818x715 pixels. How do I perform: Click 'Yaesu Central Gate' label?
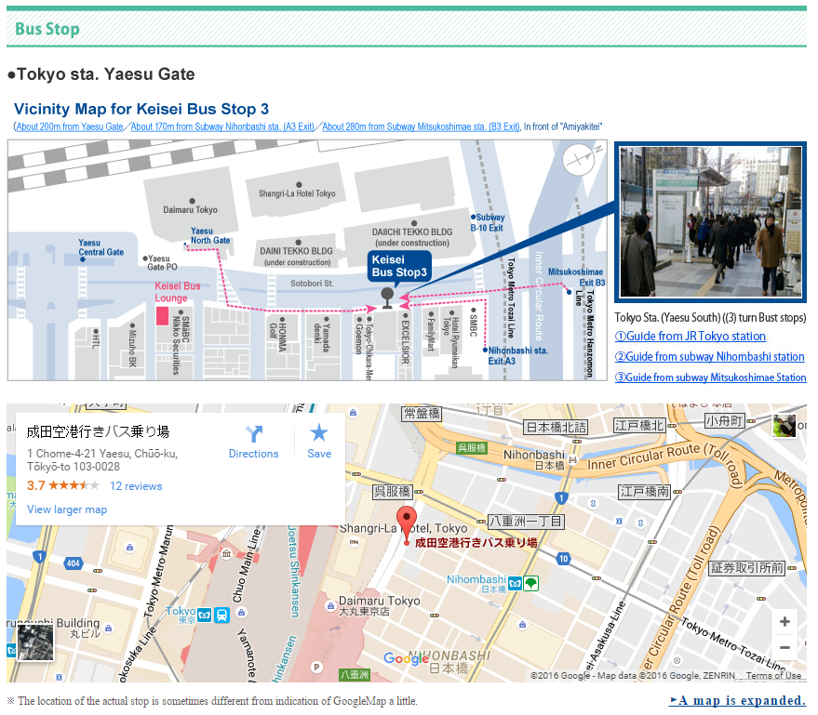tap(101, 247)
